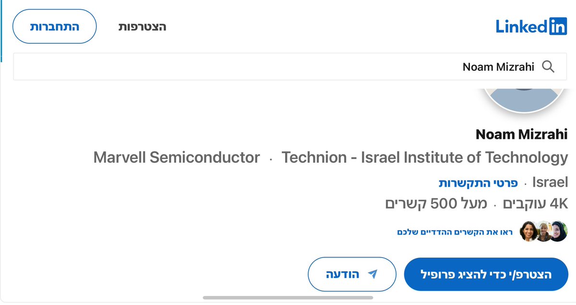Click the 4K עוקבים followers count
Viewport: 576px width, 305px height.
[x=535, y=204]
